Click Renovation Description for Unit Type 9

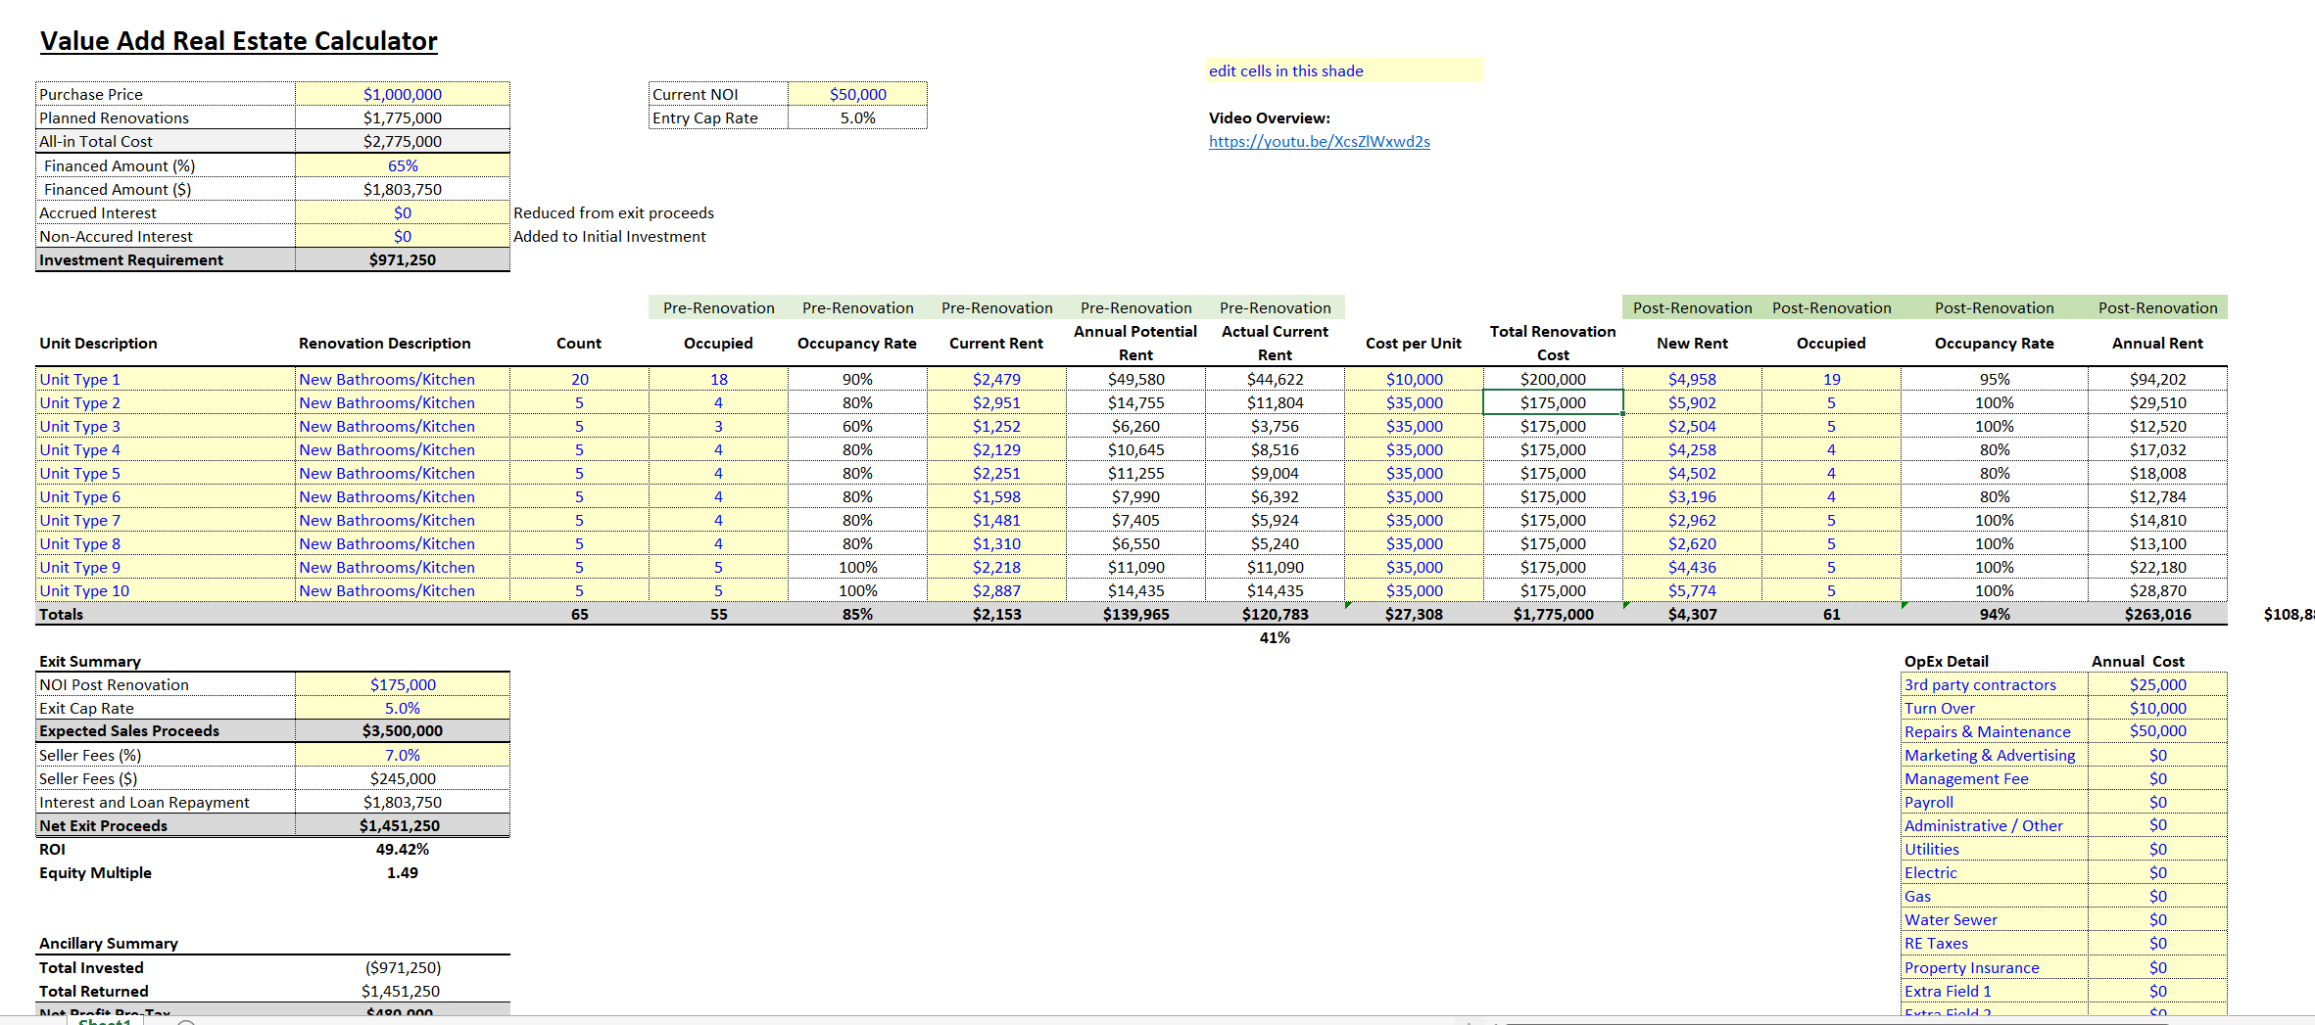click(x=403, y=567)
